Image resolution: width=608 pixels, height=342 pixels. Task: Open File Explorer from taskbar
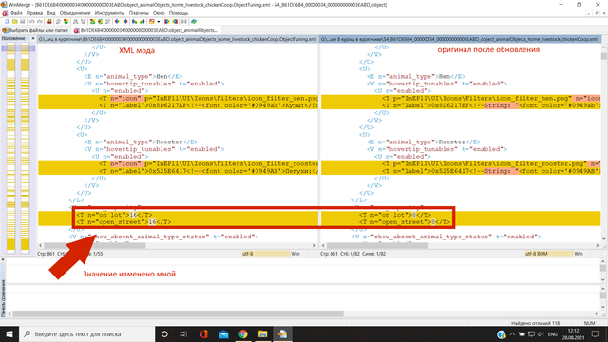[x=263, y=333]
